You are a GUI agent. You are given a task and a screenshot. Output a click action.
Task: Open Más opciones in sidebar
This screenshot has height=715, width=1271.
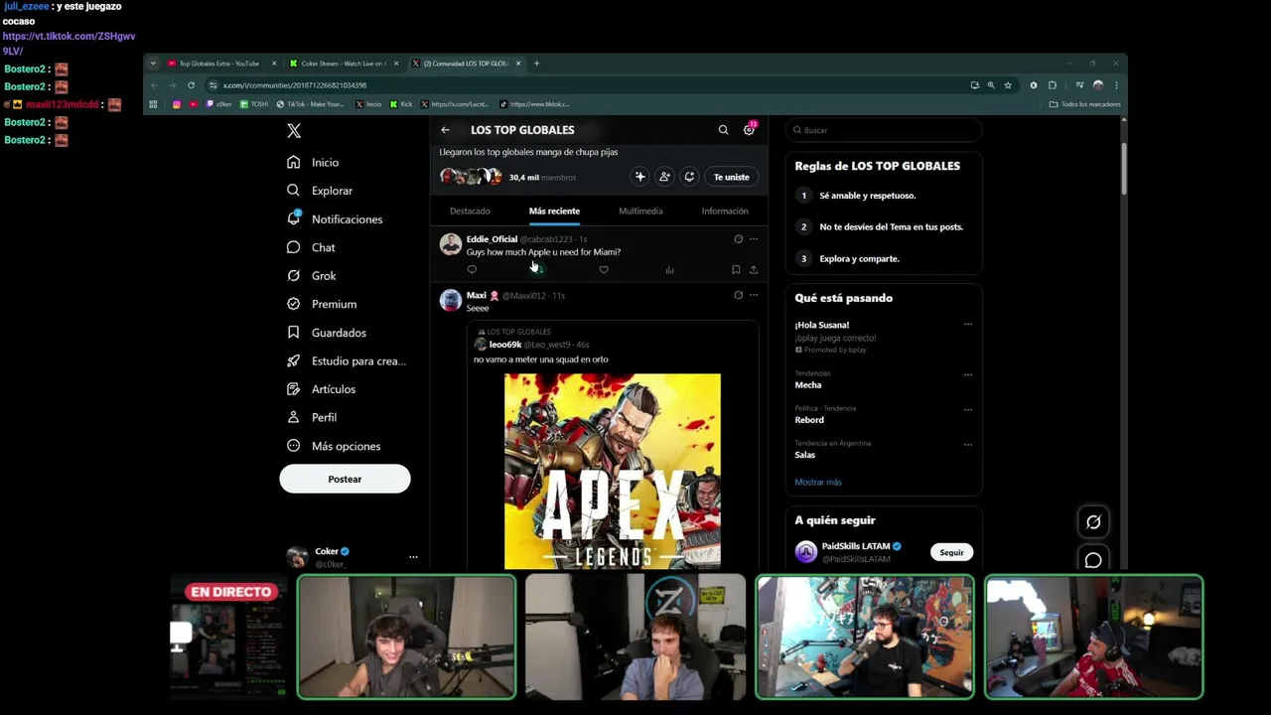334,446
